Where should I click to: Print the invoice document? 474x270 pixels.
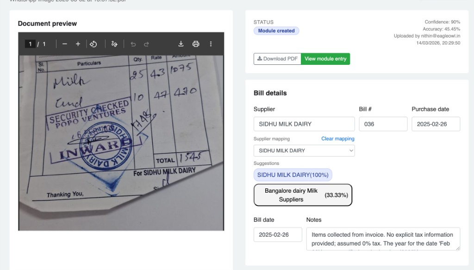tap(195, 44)
